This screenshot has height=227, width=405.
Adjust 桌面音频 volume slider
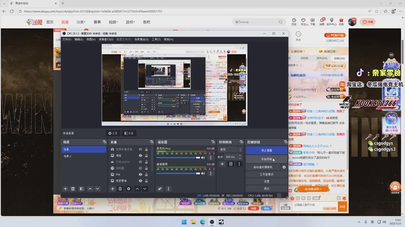click(x=178, y=173)
